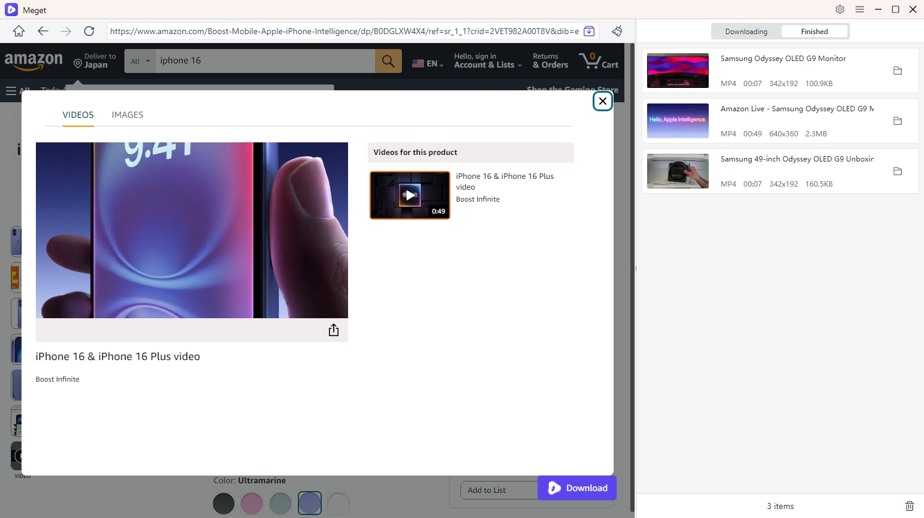Click the Samsung Odyssey OLED G9 Monitor title
This screenshot has width=924, height=518.
[x=783, y=59]
